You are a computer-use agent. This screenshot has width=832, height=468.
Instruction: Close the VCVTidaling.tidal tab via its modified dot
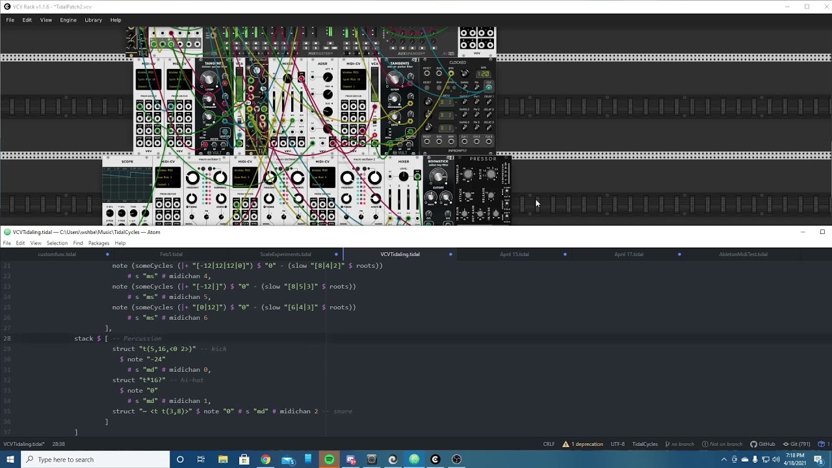450,254
